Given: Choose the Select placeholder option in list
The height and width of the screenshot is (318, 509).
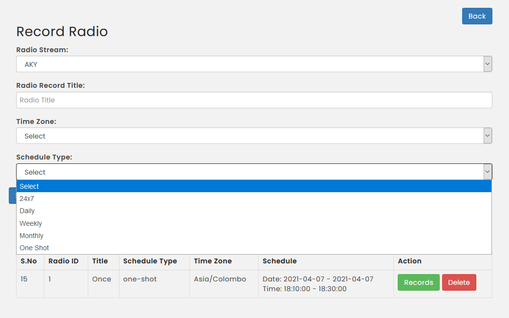Looking at the screenshot, I should click(254, 186).
